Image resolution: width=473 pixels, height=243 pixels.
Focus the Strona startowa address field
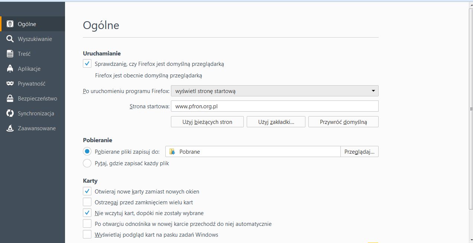[x=275, y=106]
